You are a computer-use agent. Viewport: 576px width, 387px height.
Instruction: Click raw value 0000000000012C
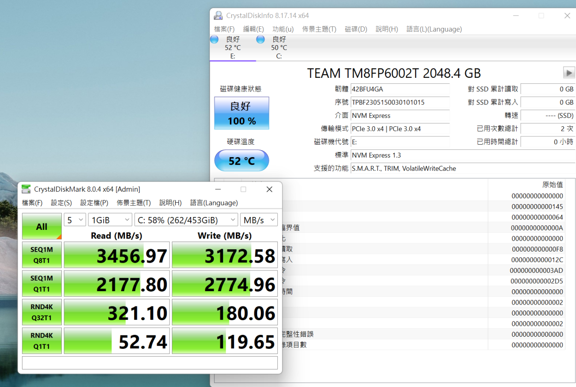pyautogui.click(x=537, y=260)
